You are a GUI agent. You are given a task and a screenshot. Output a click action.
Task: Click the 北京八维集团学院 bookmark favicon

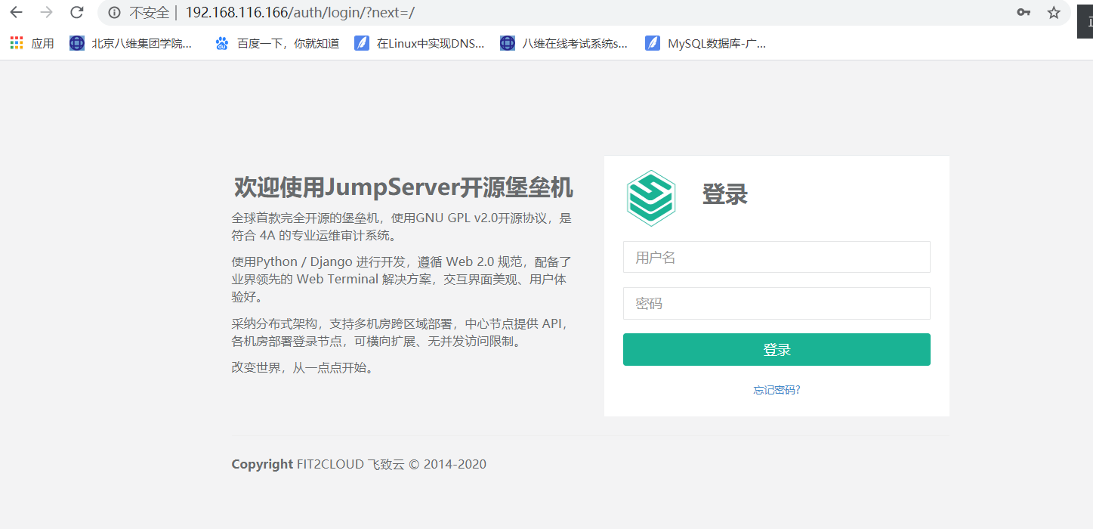(x=76, y=43)
